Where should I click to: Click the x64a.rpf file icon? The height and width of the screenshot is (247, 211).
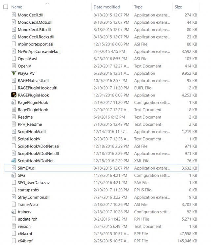[14, 233]
